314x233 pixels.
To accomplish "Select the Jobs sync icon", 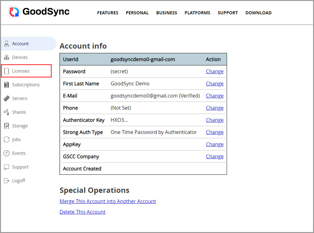I will [x=7, y=139].
